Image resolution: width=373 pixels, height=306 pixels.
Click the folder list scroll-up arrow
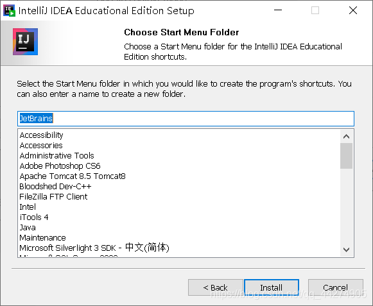coord(347,137)
